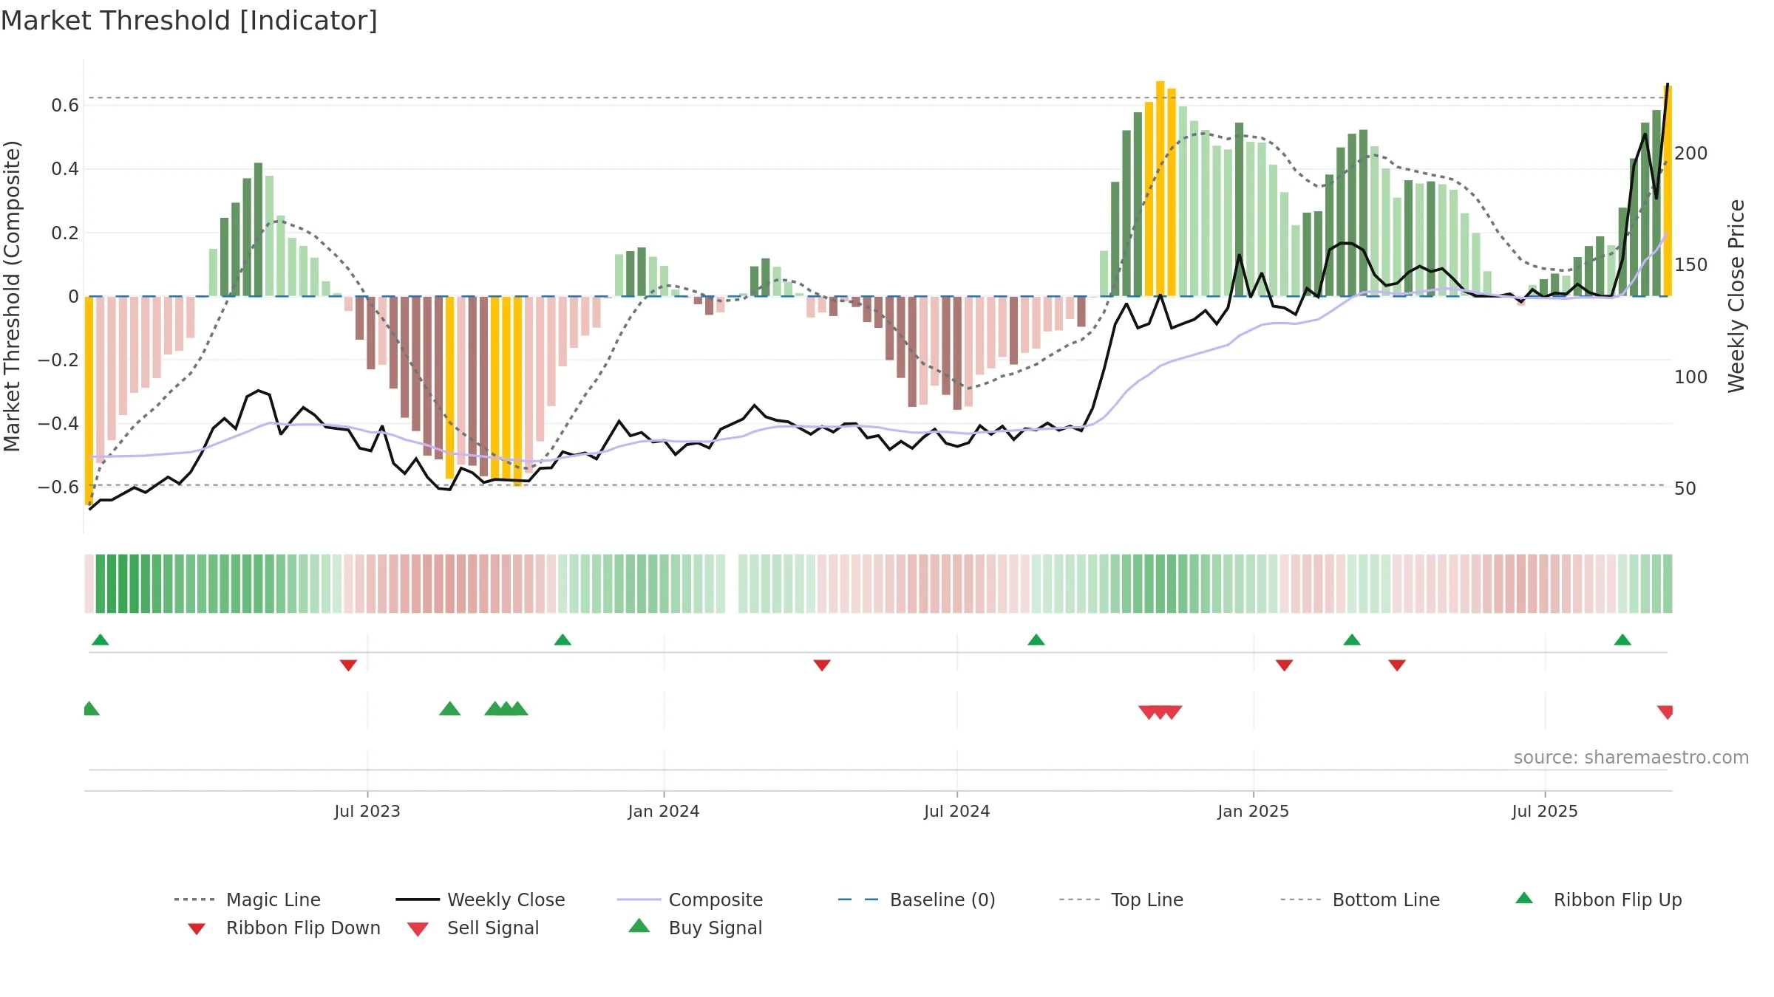Screen dimensions: 1774x997
Task: Toggle the Weekly Close legend entry
Action: pos(480,900)
